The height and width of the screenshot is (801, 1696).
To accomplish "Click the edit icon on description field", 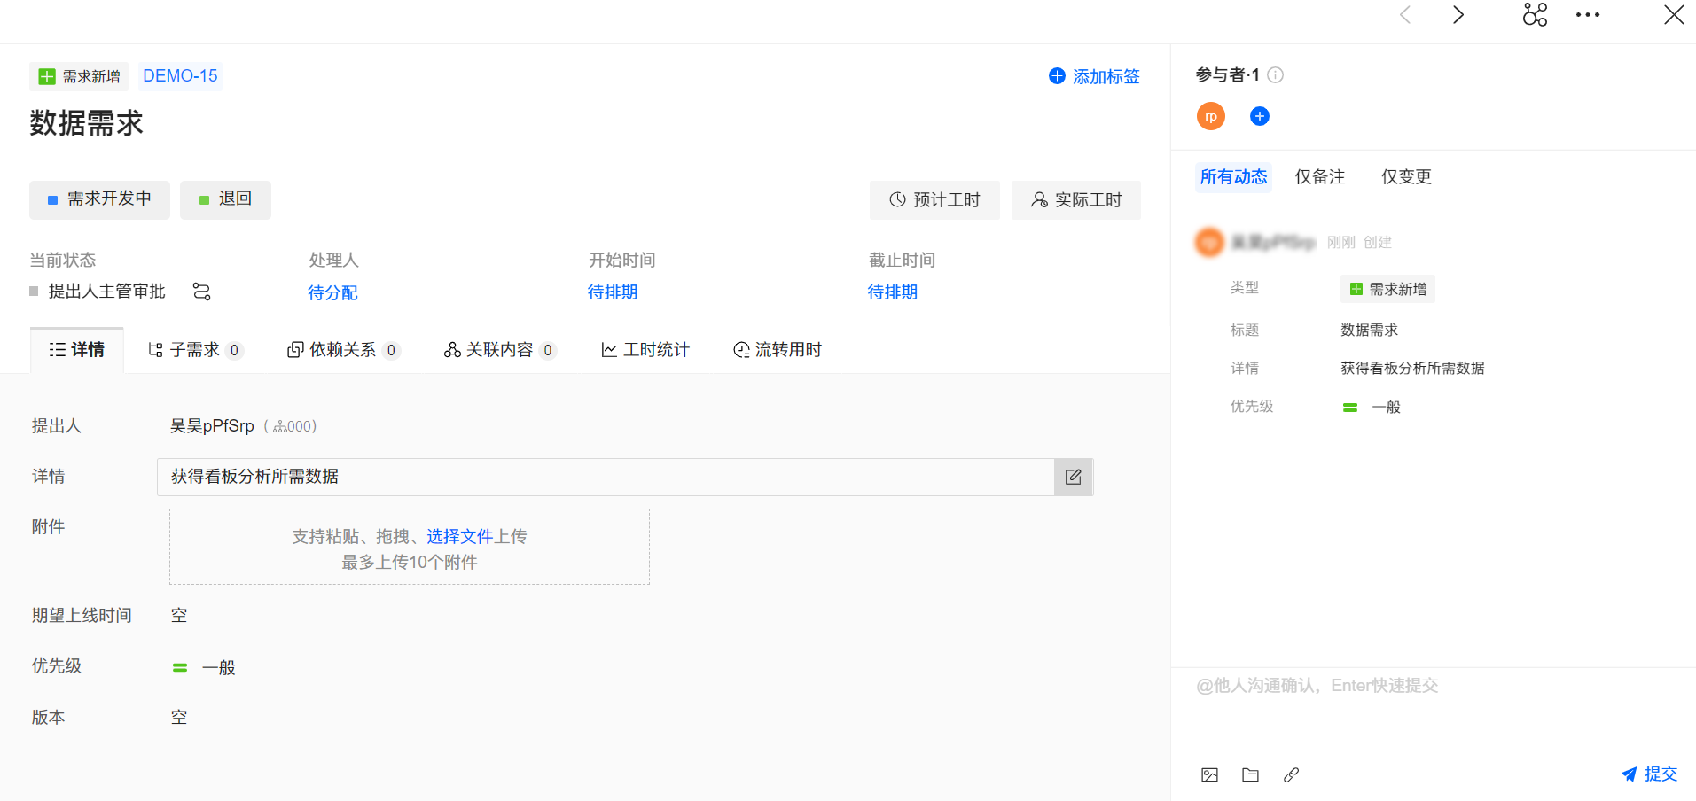I will click(1074, 477).
